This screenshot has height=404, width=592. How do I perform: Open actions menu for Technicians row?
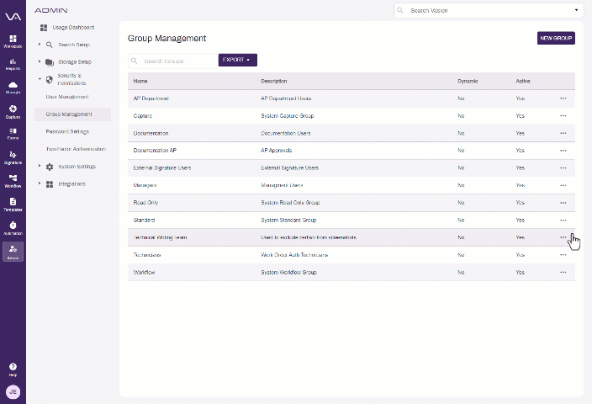tap(563, 255)
